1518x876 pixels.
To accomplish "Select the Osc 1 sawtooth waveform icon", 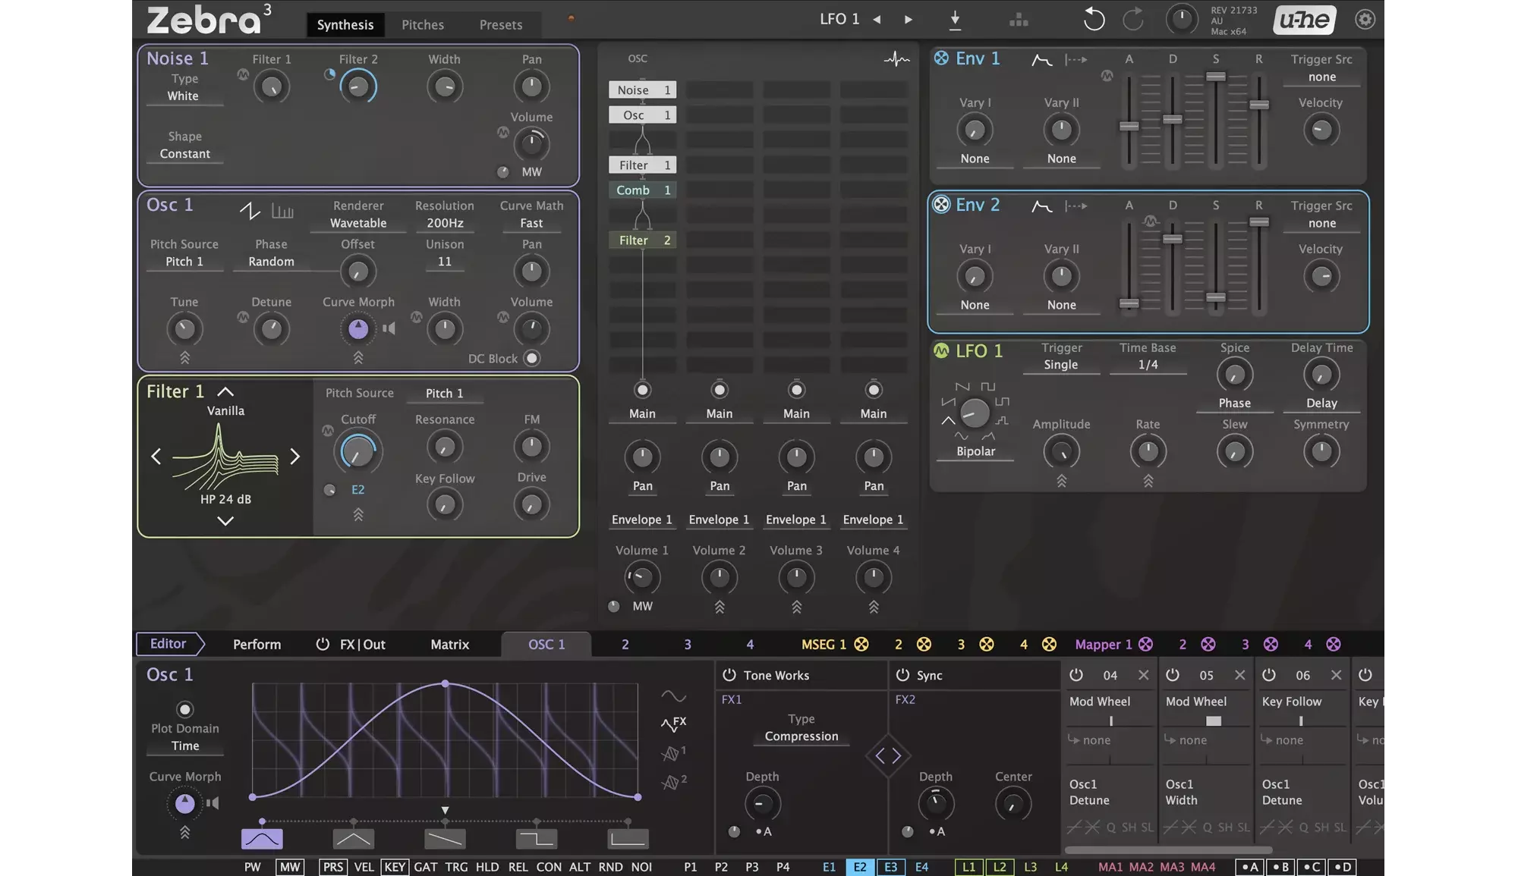I will pos(250,211).
